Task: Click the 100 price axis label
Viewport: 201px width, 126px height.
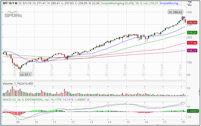Action: pos(190,62)
